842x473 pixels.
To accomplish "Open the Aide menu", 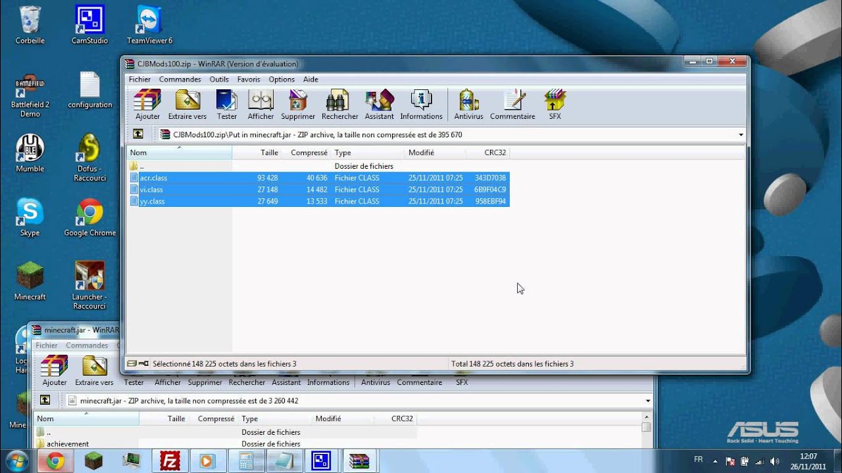I will 310,79.
